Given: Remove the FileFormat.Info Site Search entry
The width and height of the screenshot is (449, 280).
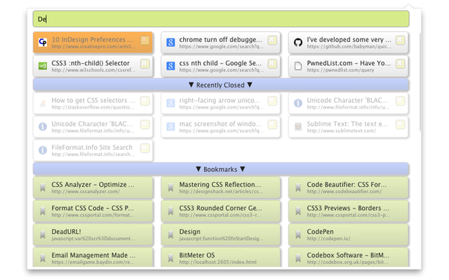Looking at the screenshot, I should 145,148.
